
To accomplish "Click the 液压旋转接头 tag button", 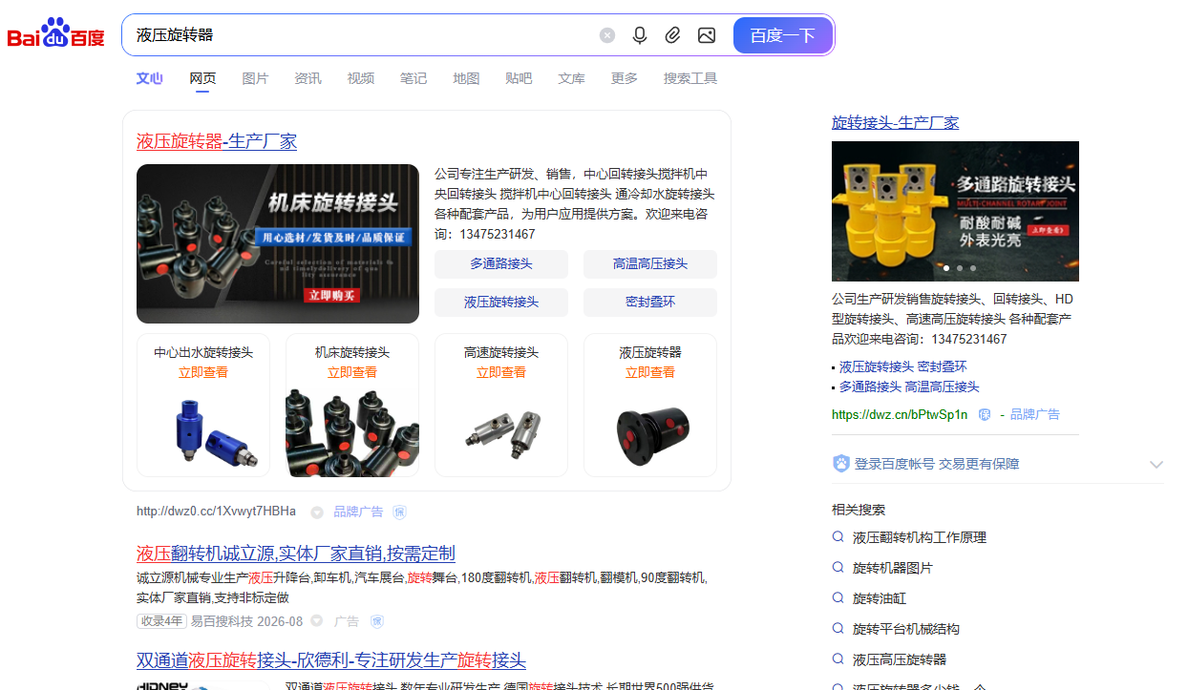I will tap(501, 303).
